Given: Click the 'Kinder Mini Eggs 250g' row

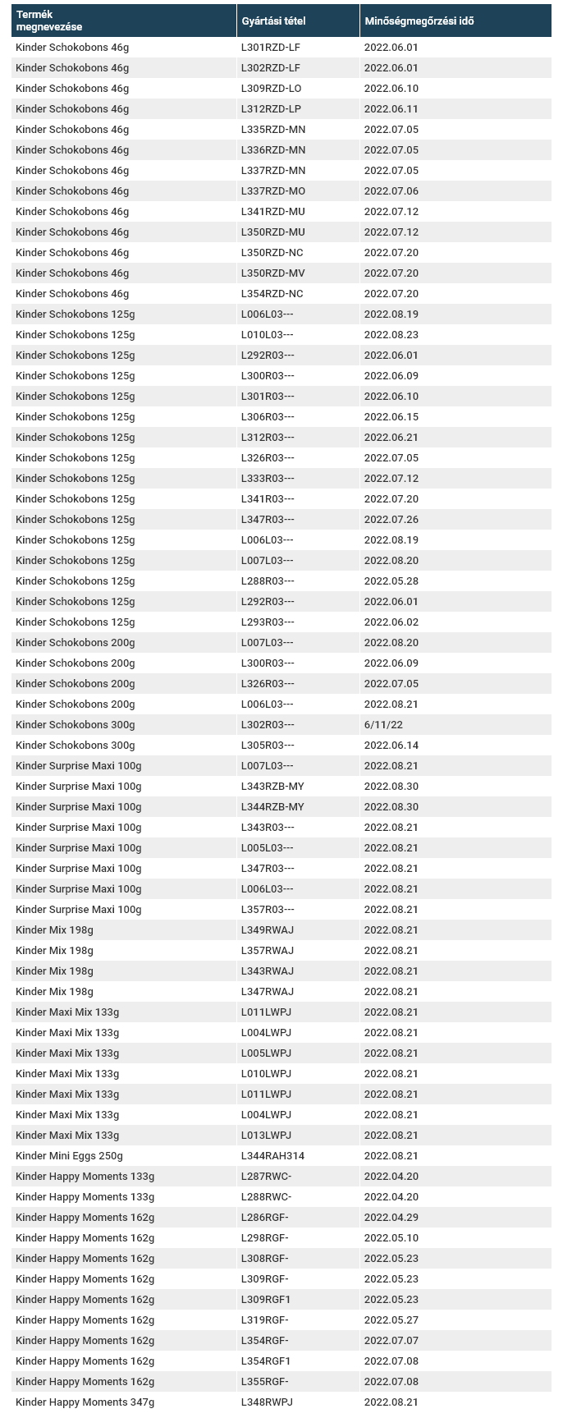Looking at the screenshot, I should coord(70,1156).
